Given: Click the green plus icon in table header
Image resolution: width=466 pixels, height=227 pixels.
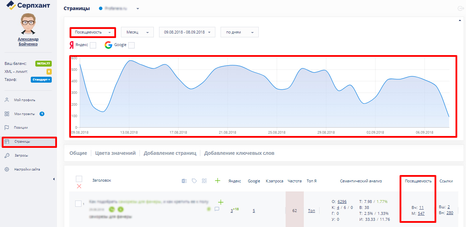Looking at the screenshot, I should pos(217,180).
